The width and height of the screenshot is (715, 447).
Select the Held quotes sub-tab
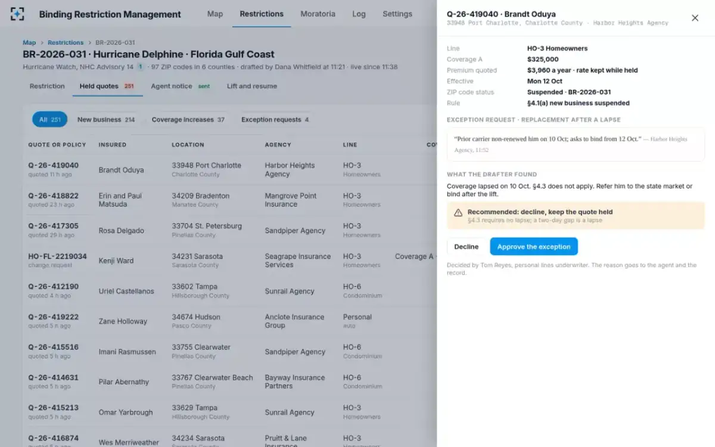(x=107, y=86)
